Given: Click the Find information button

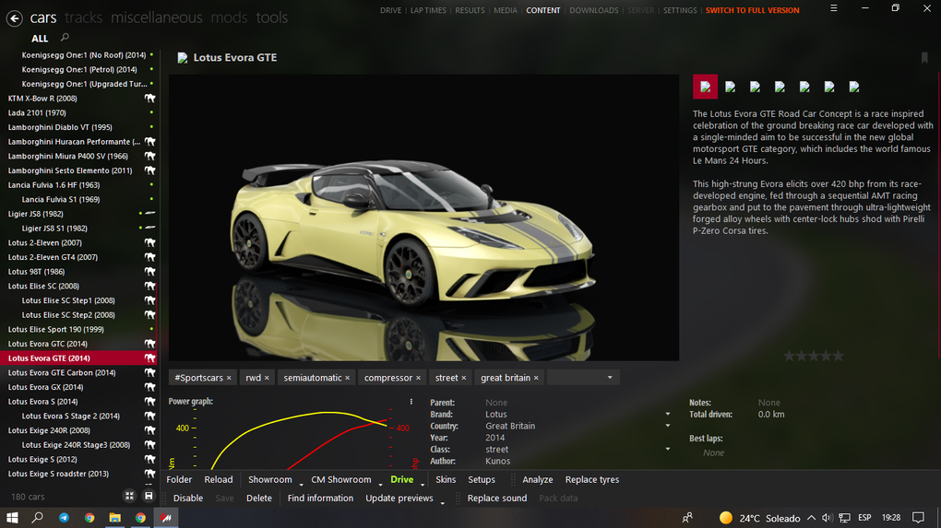Looking at the screenshot, I should [320, 498].
